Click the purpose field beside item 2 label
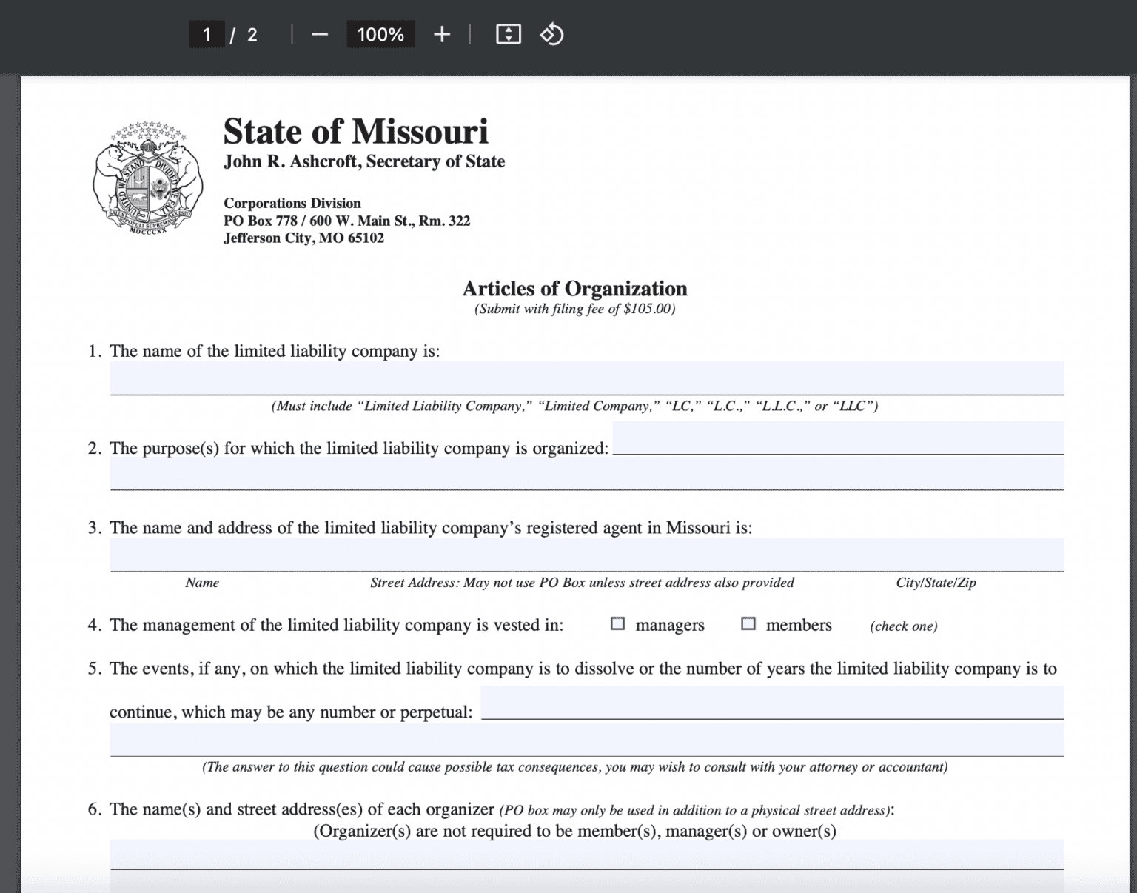1137x893 pixels. coord(838,438)
